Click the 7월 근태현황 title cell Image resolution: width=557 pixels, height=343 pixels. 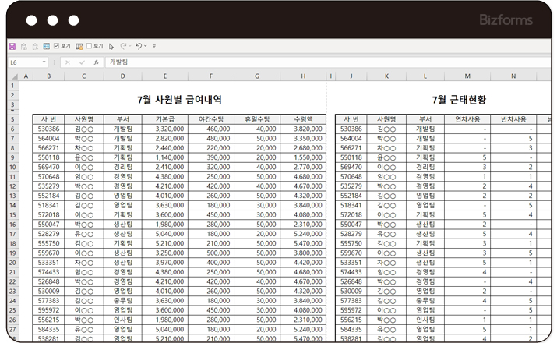click(458, 100)
